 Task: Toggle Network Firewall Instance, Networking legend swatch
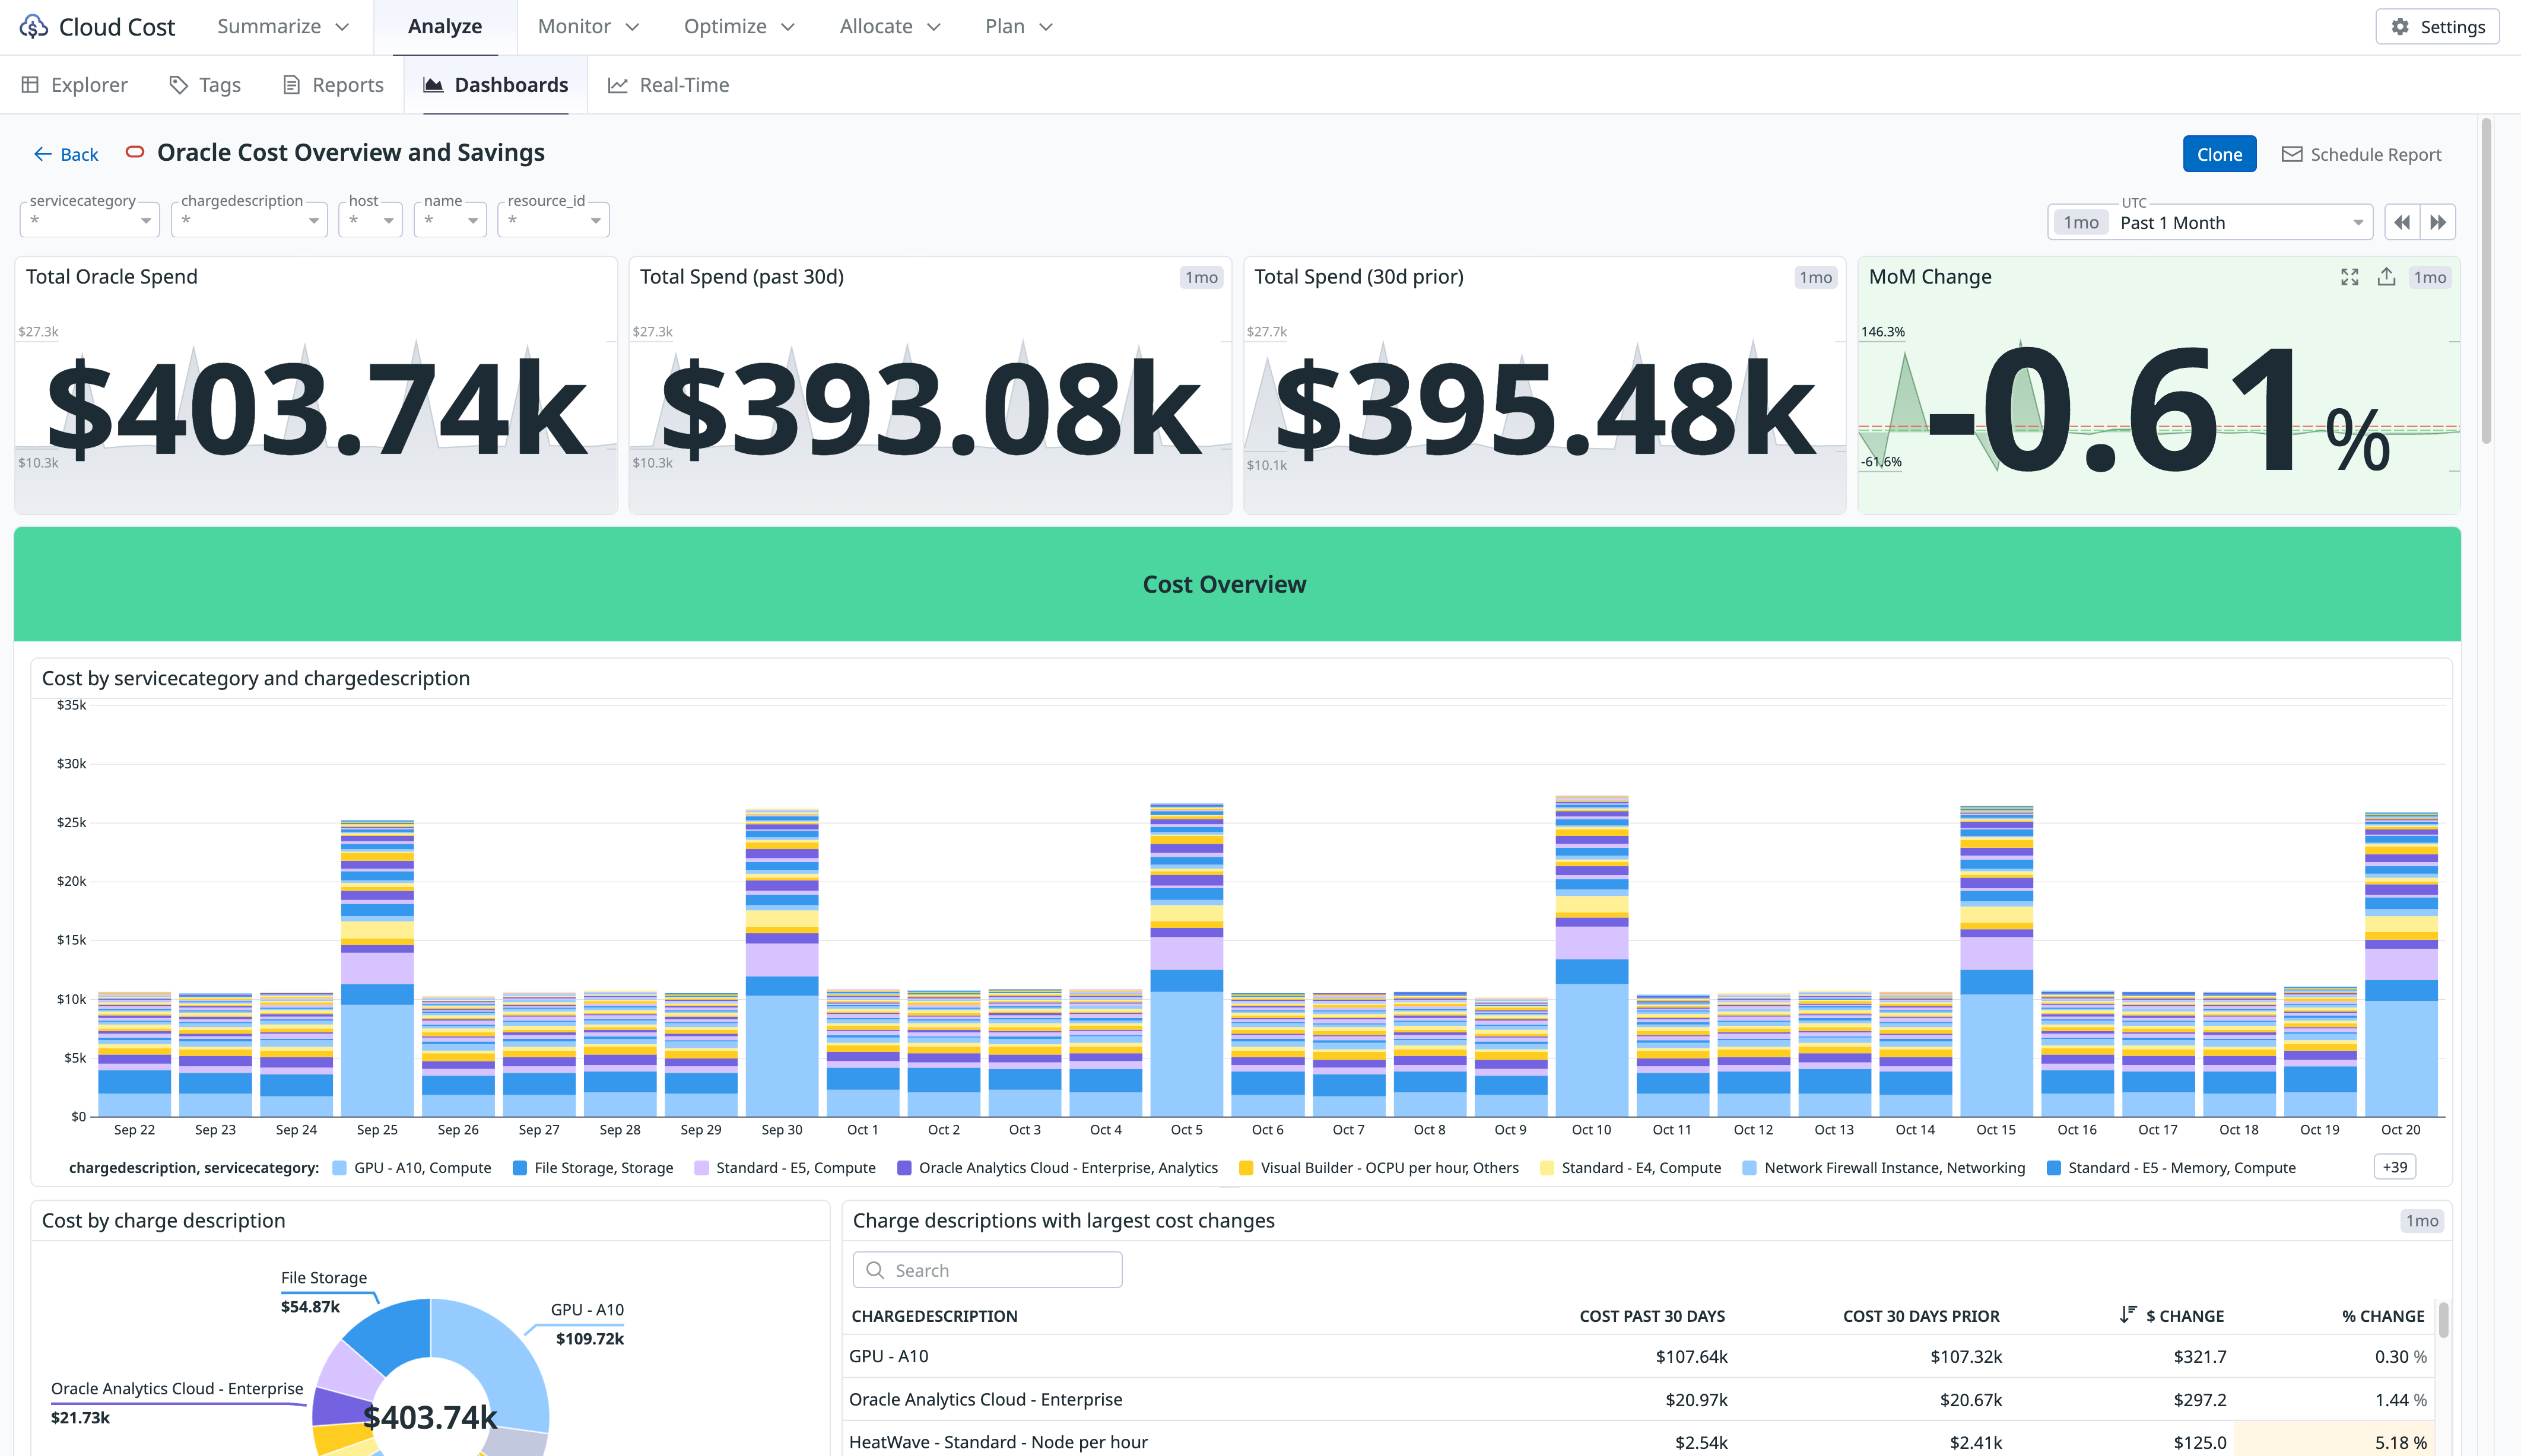pos(1749,1168)
